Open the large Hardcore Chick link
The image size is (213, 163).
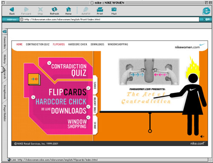(61, 101)
